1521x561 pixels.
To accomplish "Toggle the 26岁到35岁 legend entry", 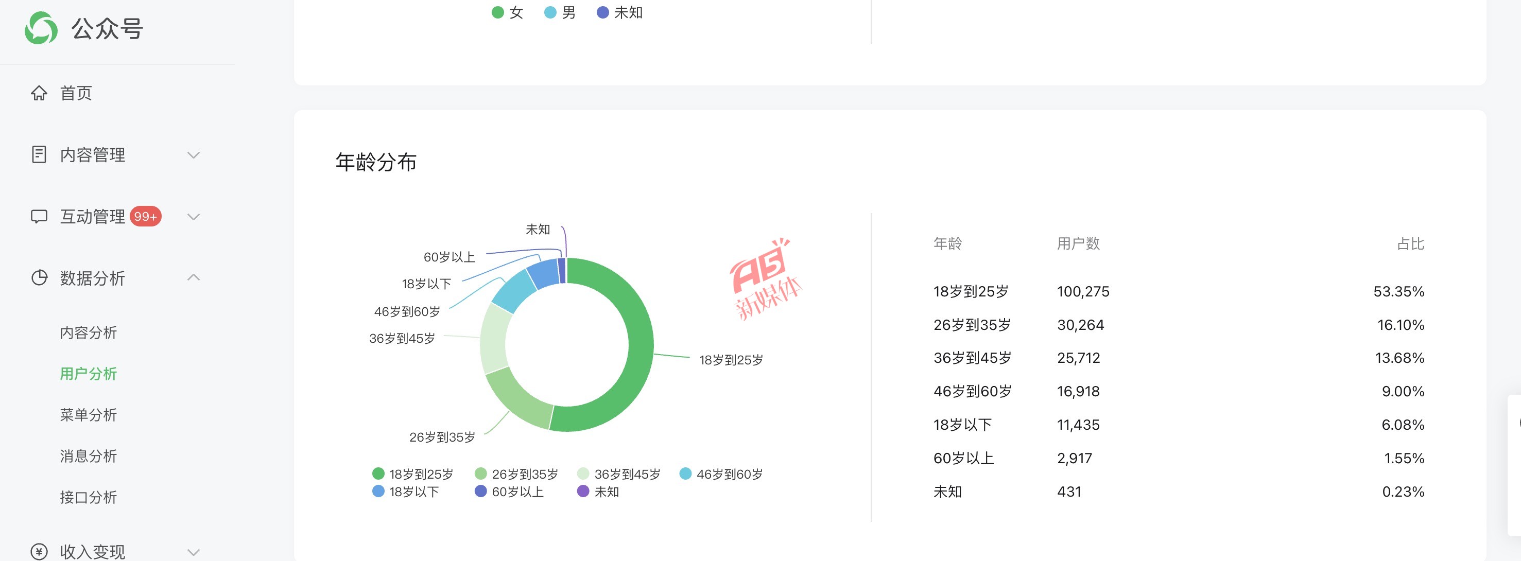I will click(x=516, y=474).
